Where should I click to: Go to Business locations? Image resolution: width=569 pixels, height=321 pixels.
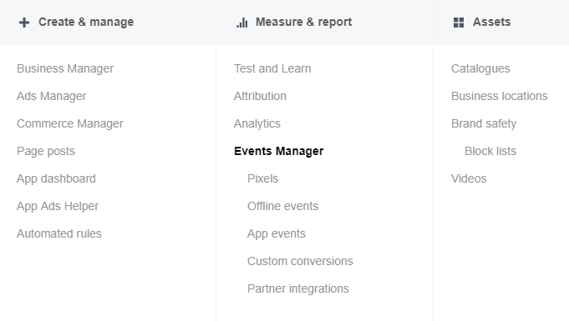point(500,96)
